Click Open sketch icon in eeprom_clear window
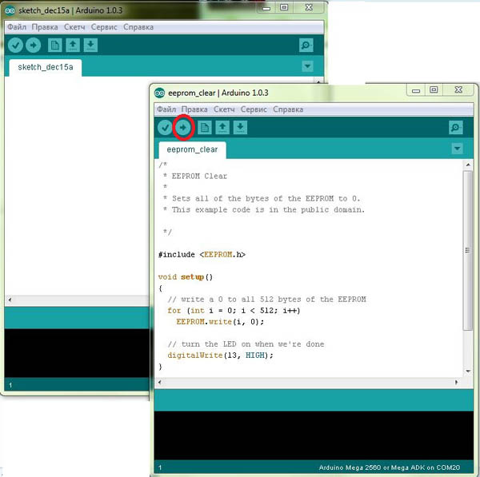Screen dimensions: 480x477 222,128
